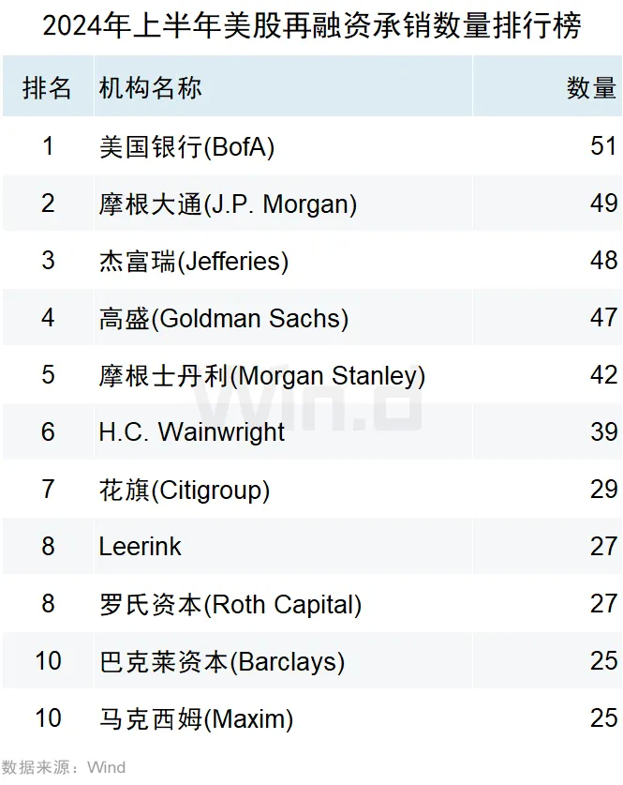Click the 高盛(Goldman Sachs) entry
The width and height of the screenshot is (623, 785).
[x=224, y=318]
